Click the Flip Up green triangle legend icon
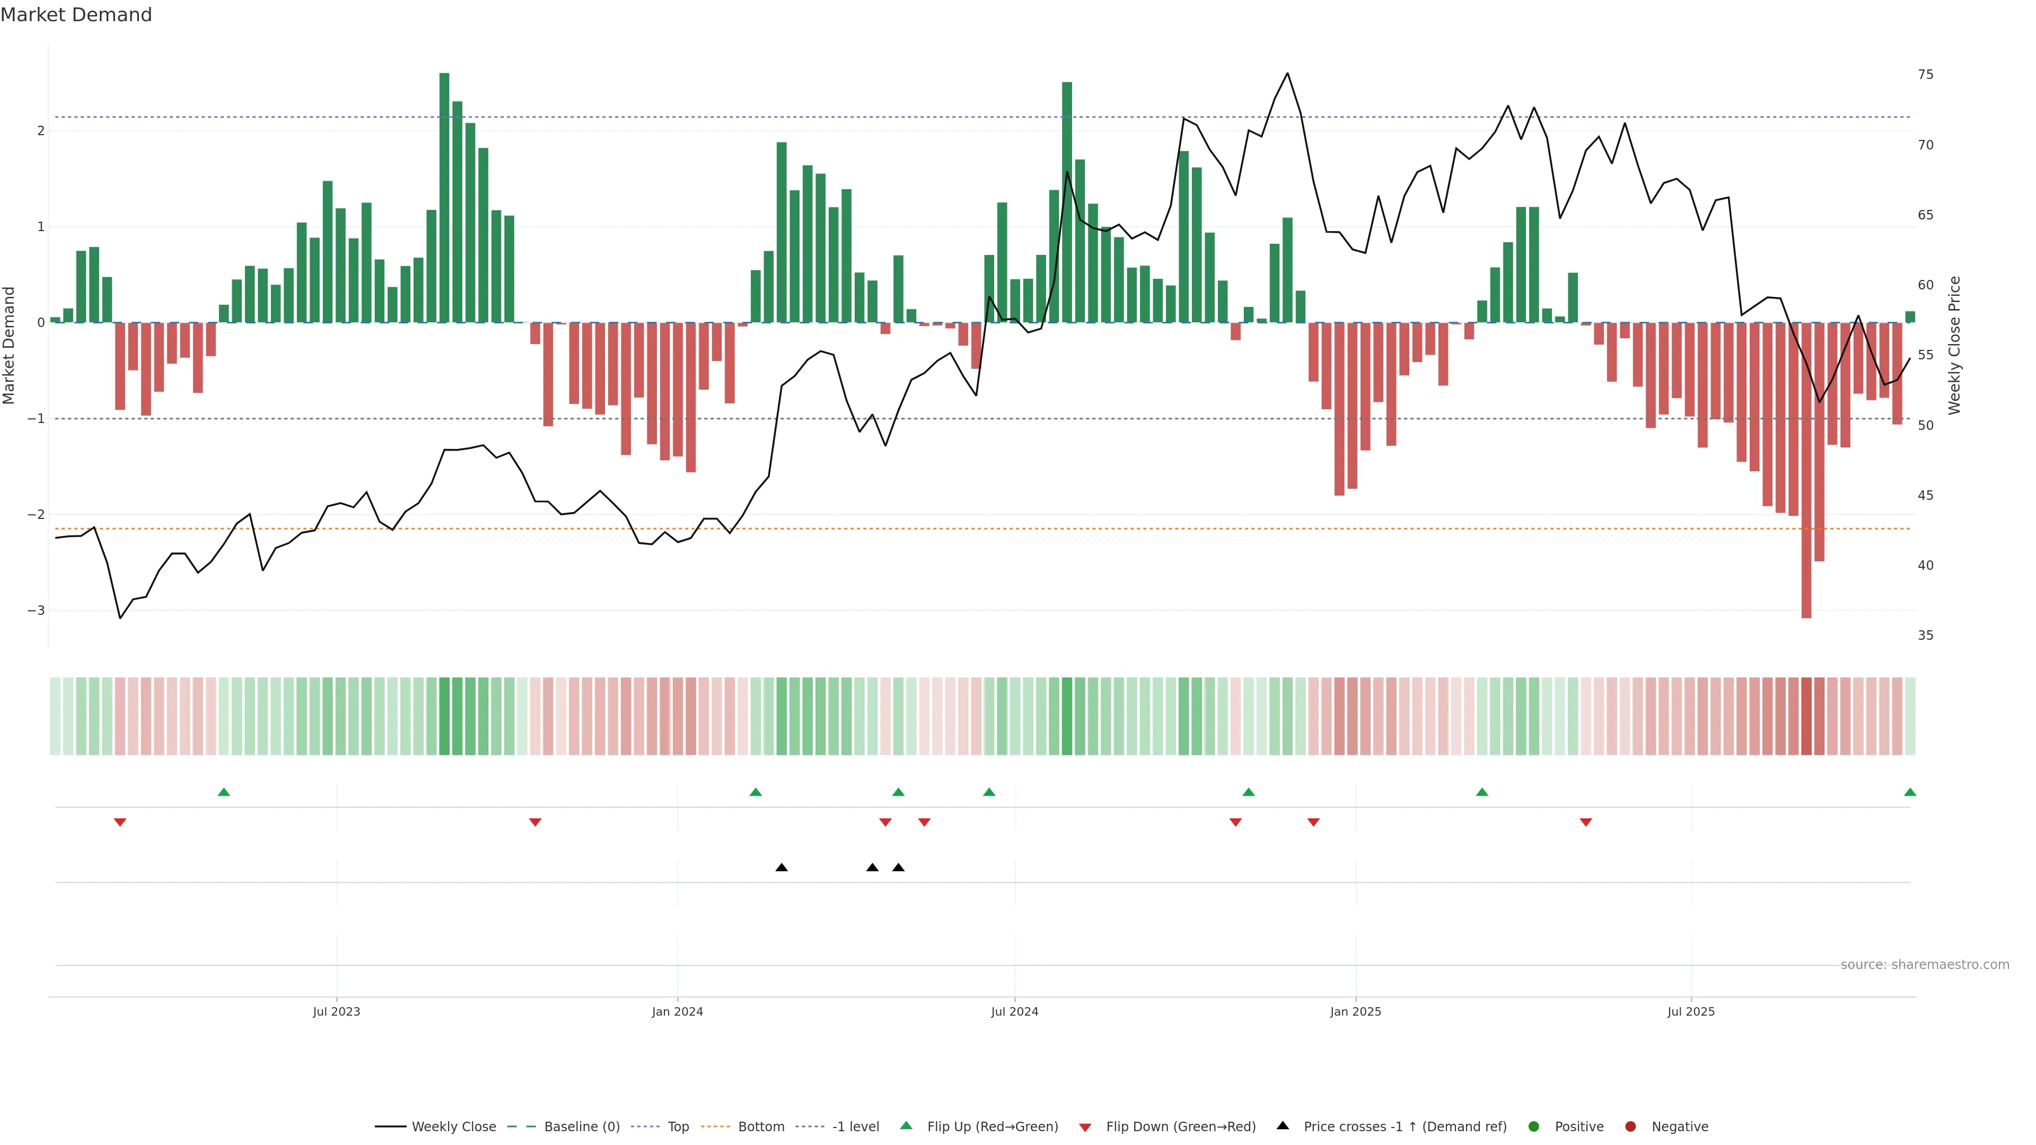Viewport: 2036px width, 1145px height. 906,1125
